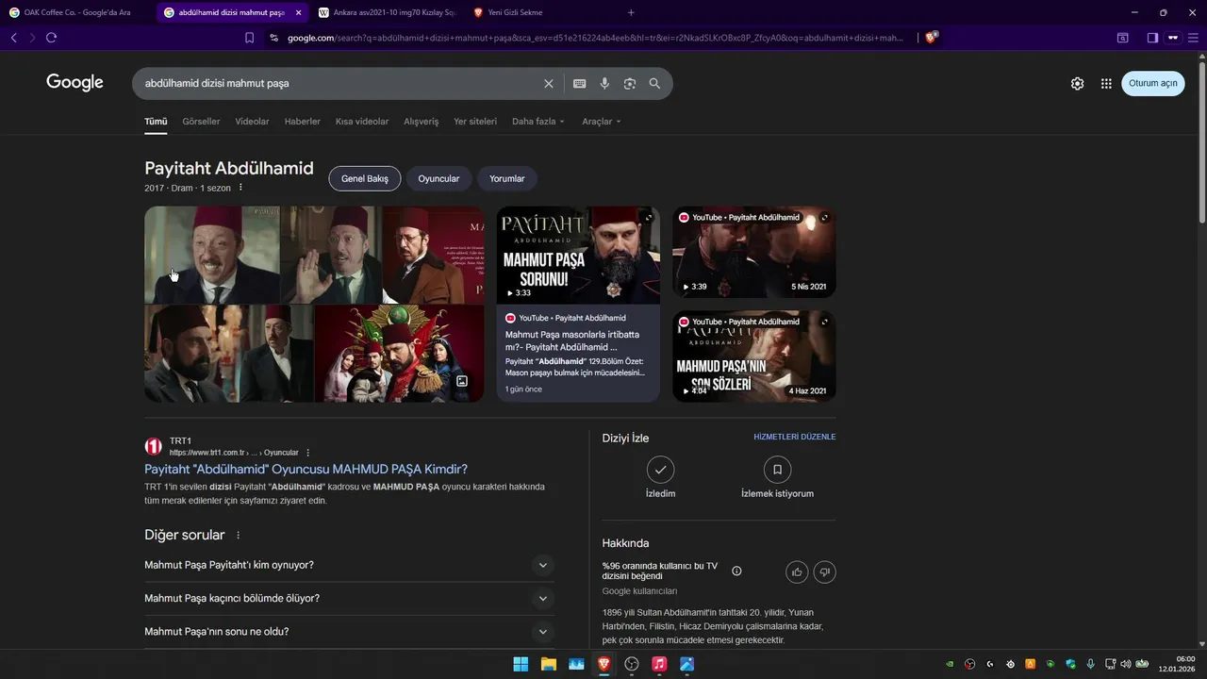Click the Brave Shields lion icon

(932, 38)
